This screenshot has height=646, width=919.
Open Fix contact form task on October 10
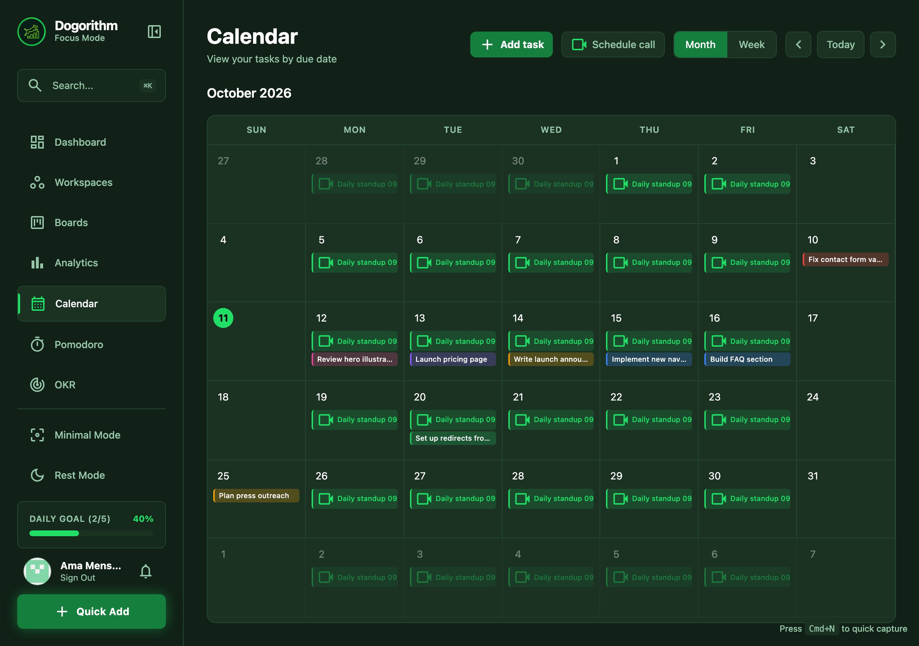coord(845,259)
